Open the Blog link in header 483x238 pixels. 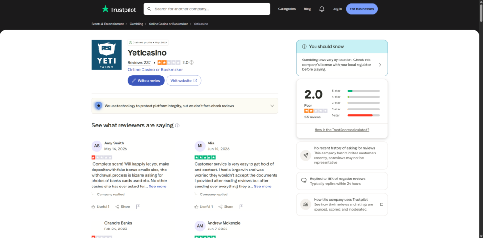307,9
